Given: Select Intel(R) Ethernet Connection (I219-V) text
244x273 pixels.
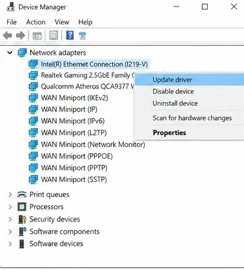Looking at the screenshot, I should click(x=94, y=64).
